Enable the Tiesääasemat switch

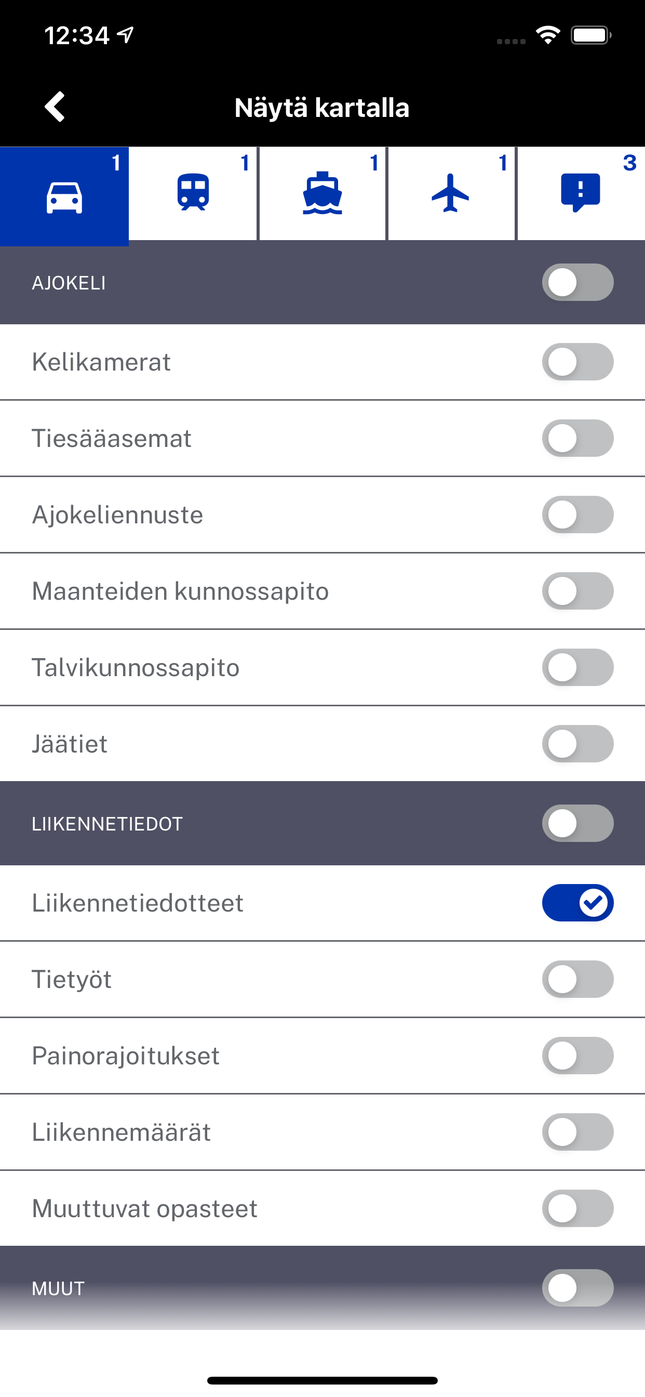578,438
